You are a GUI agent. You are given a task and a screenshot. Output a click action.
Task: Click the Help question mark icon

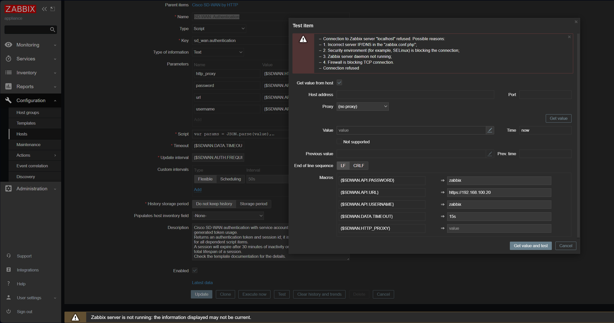[9, 284]
